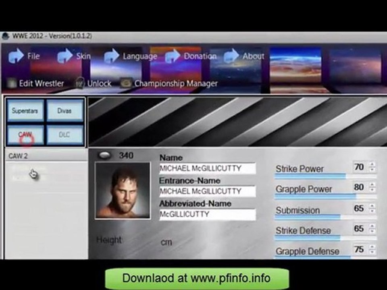Select the CAW 2 list entry
The width and height of the screenshot is (387, 290).
coord(46,156)
